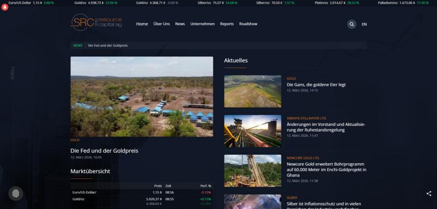Read 'Die Gans, die goldene Eier legt'
The width and height of the screenshot is (437, 209).
pos(316,85)
